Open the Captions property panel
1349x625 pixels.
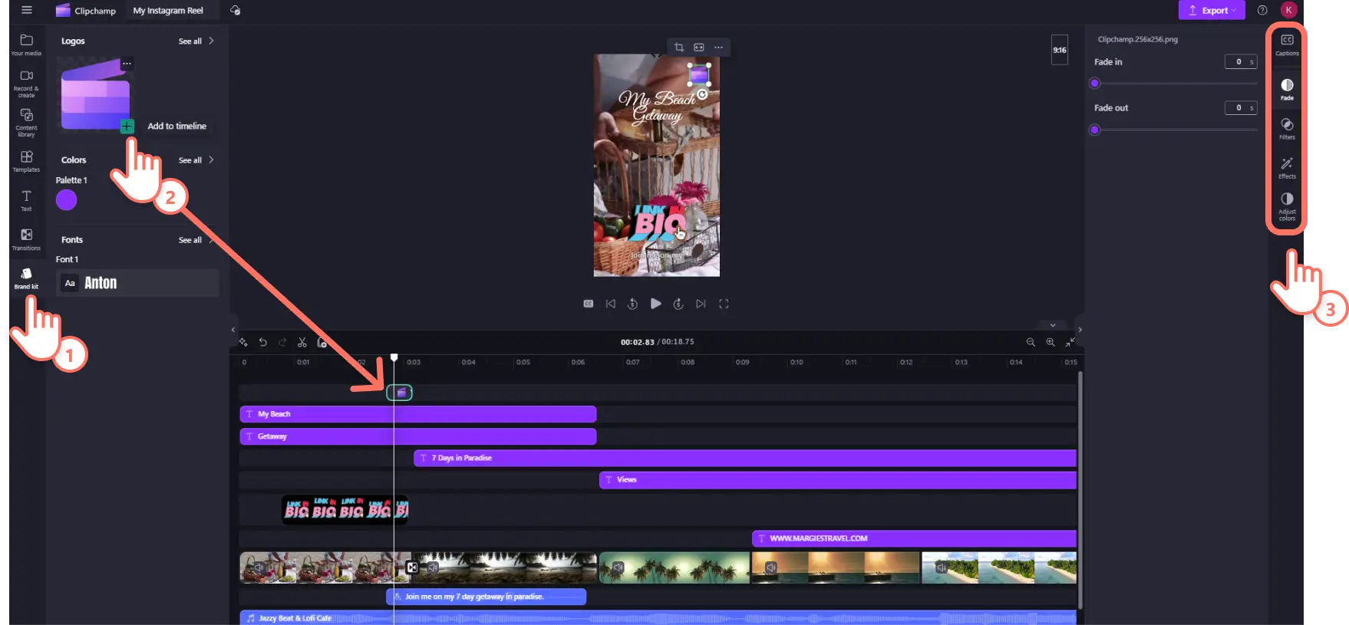(1288, 44)
